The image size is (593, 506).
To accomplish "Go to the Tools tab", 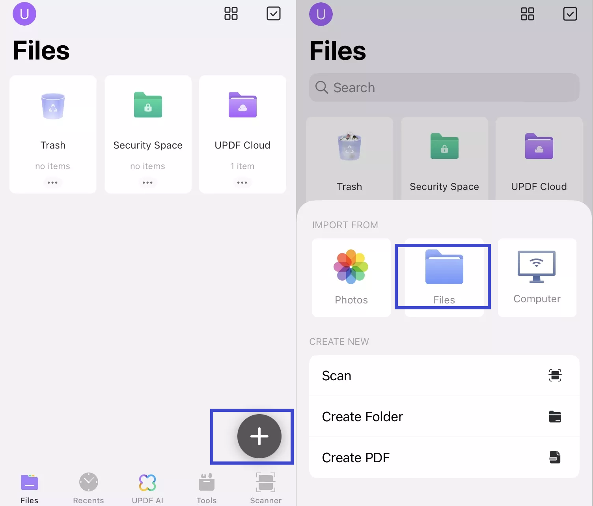I will 207,489.
